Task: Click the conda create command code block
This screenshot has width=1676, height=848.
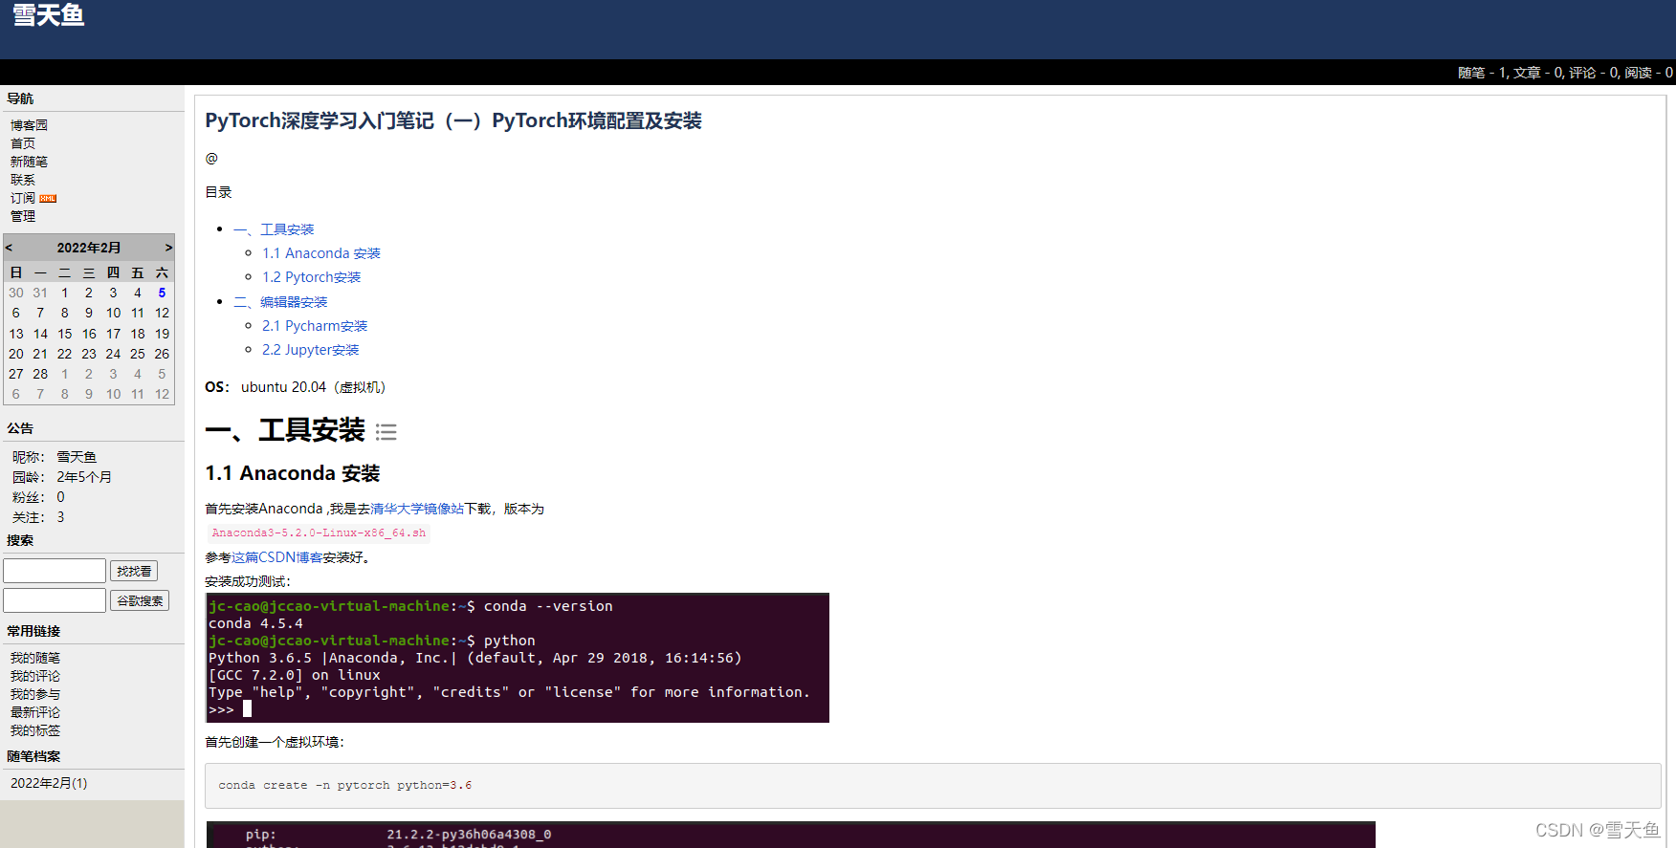Action: [x=933, y=785]
